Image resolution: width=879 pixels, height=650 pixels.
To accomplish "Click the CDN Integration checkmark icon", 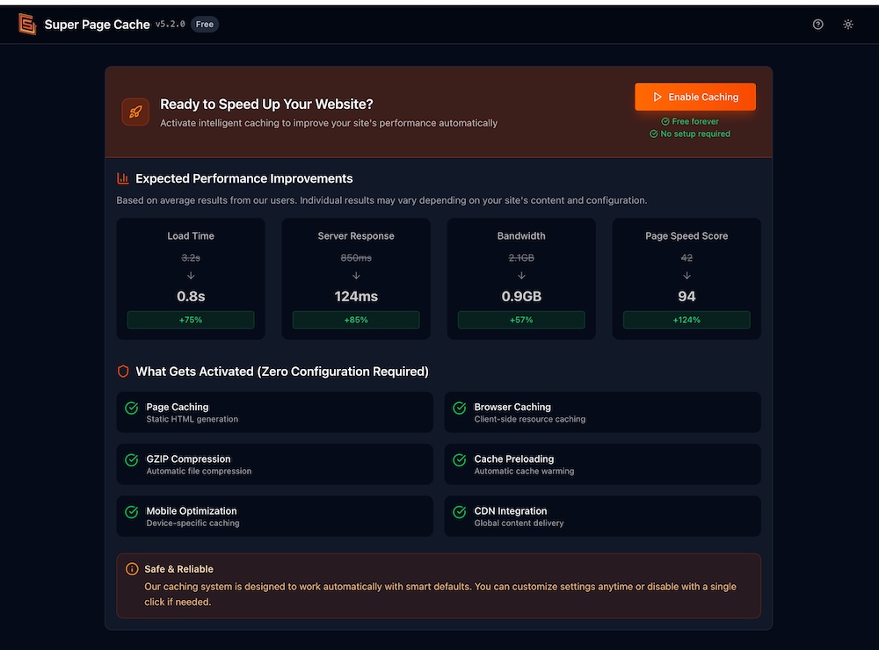I will [459, 512].
